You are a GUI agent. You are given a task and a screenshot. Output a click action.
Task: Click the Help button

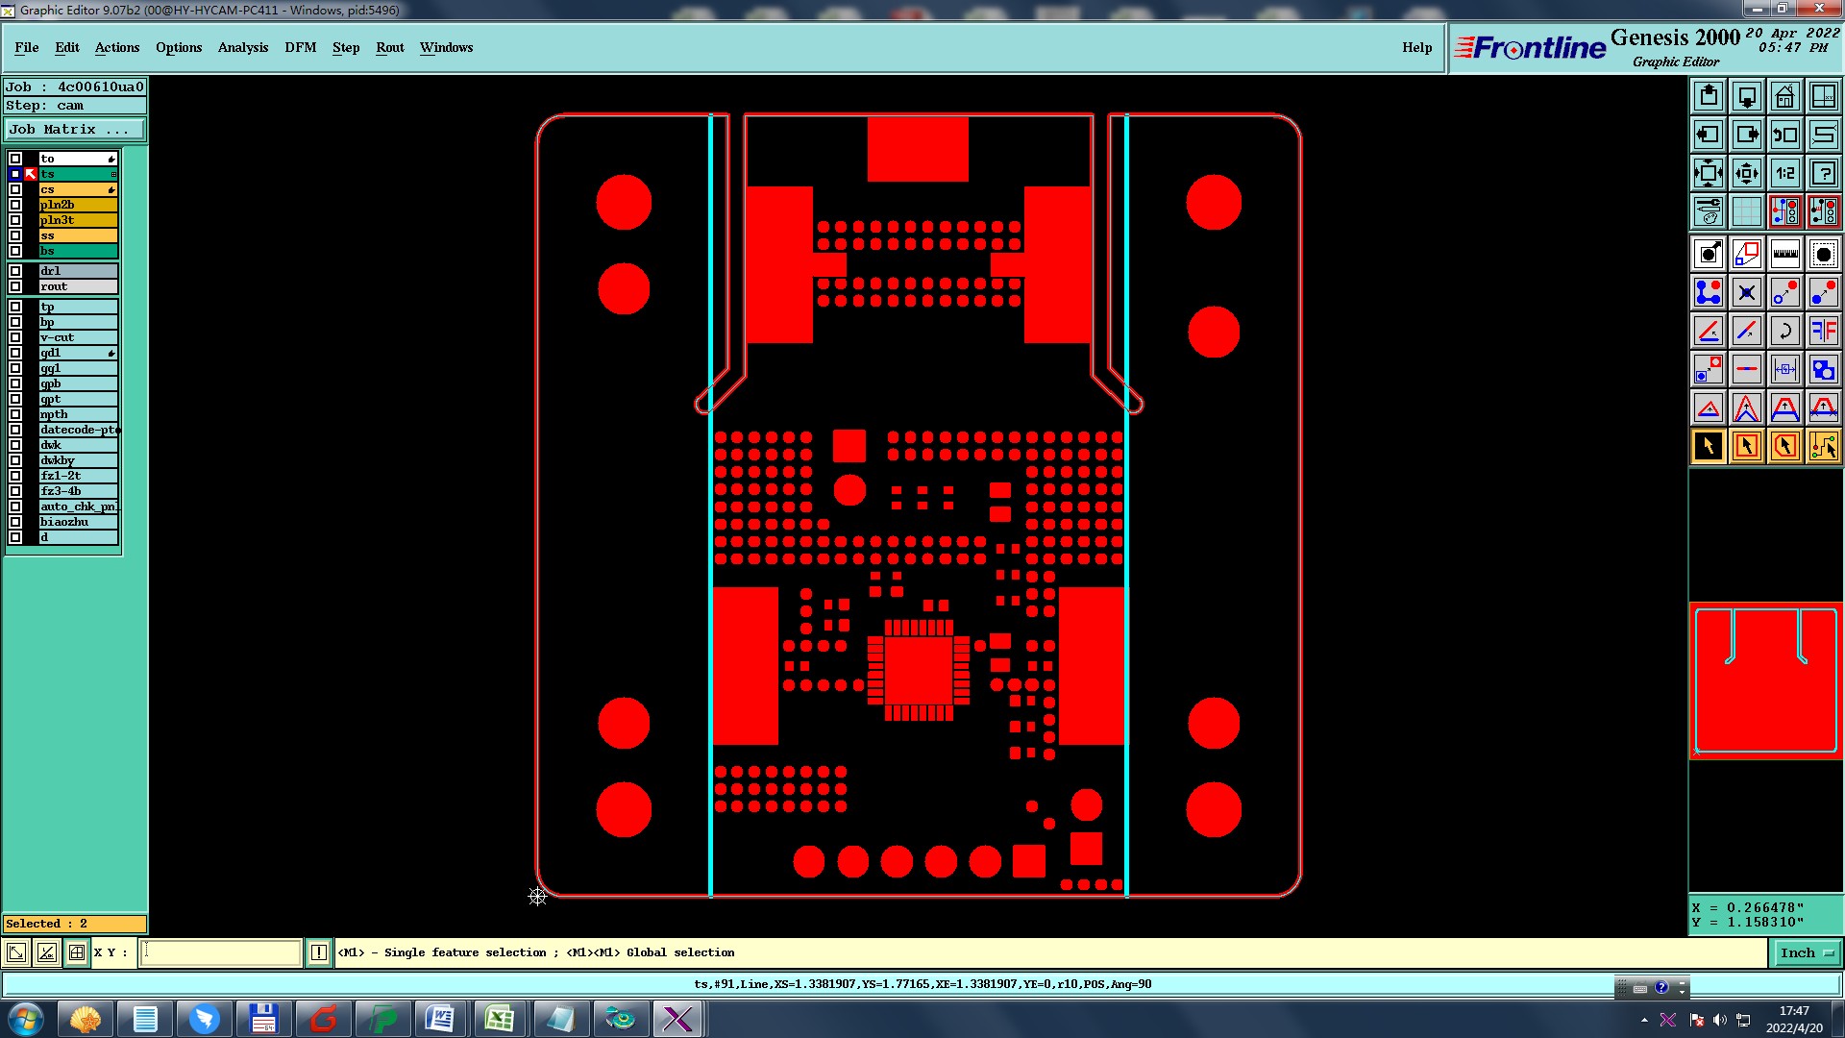pyautogui.click(x=1416, y=47)
